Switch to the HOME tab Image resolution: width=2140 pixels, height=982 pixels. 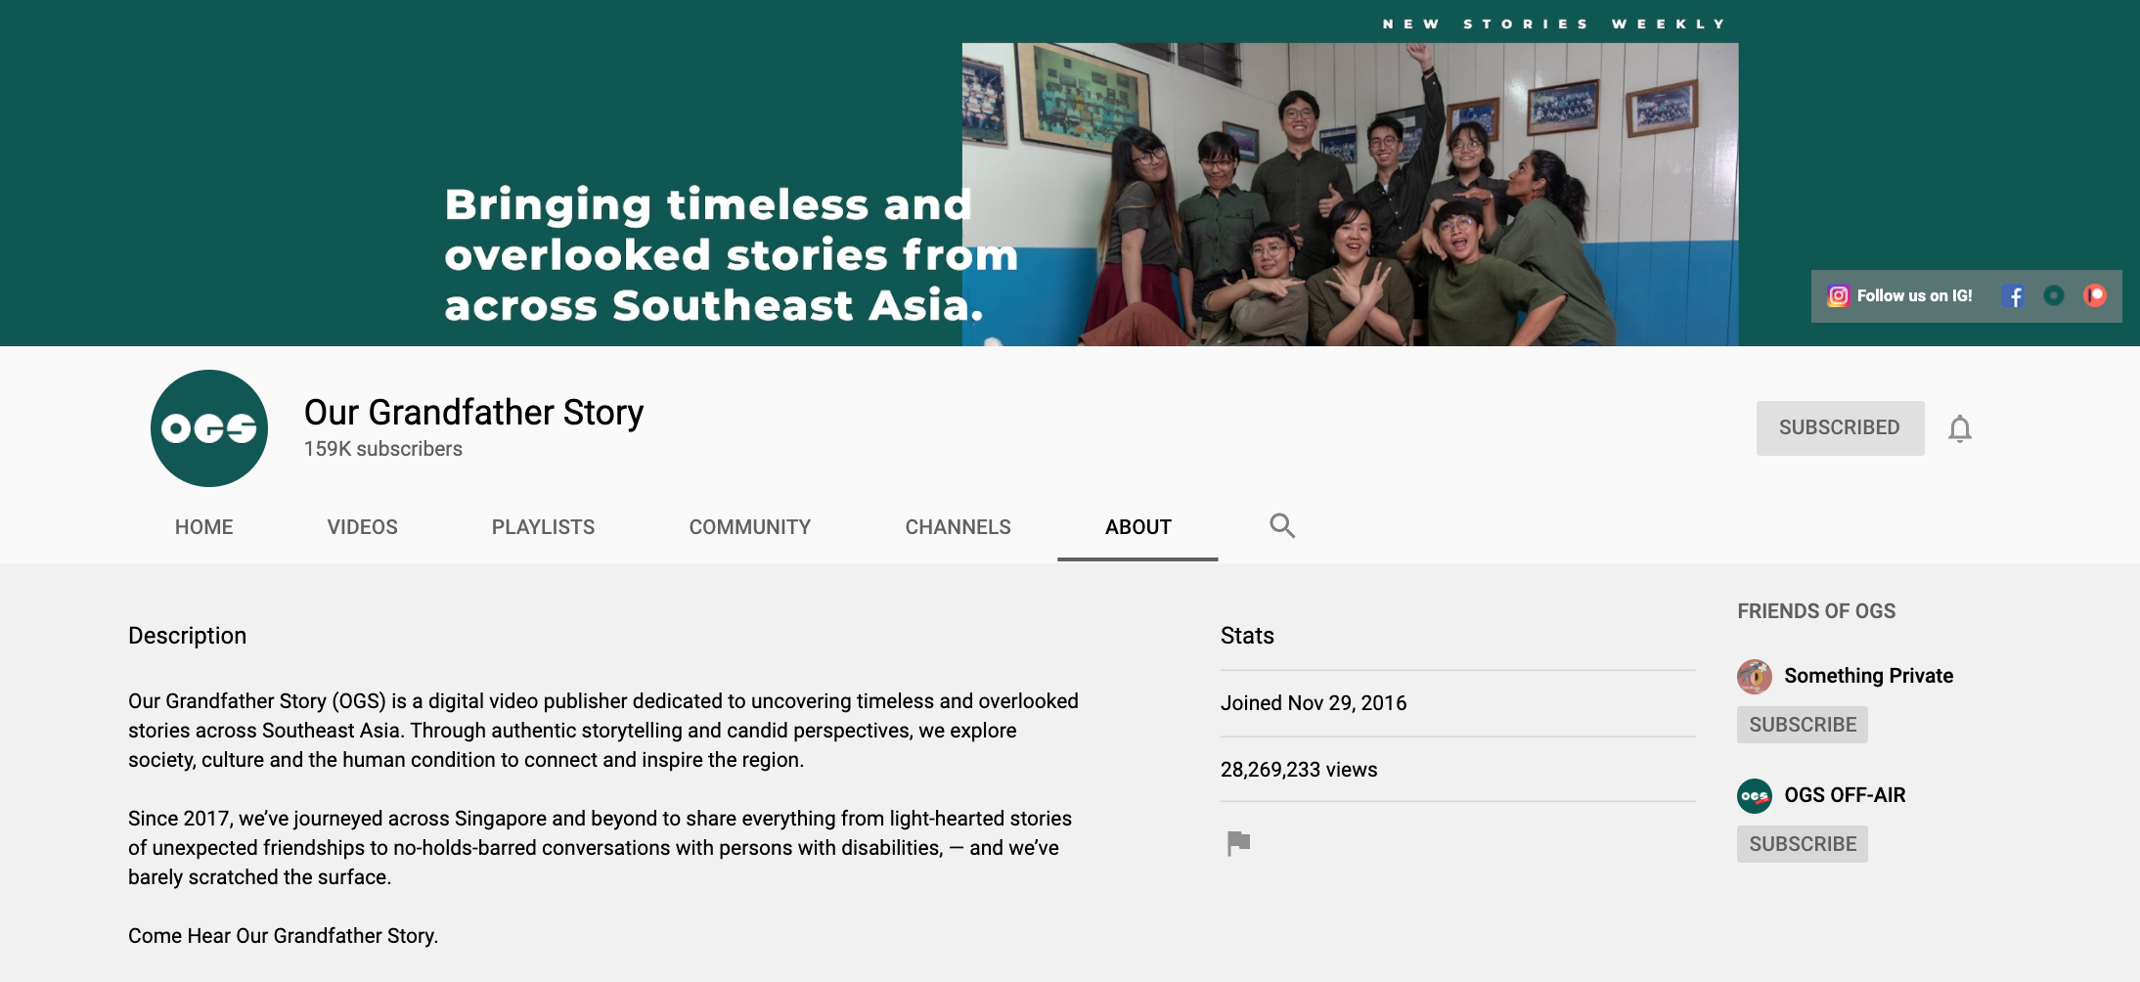click(203, 527)
